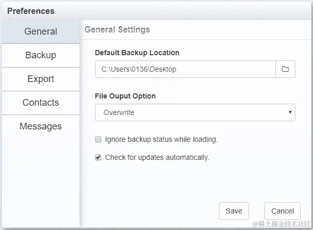This screenshot has height=230, width=313.
Task: Focus the Default Backup Location path field
Action: (x=185, y=69)
